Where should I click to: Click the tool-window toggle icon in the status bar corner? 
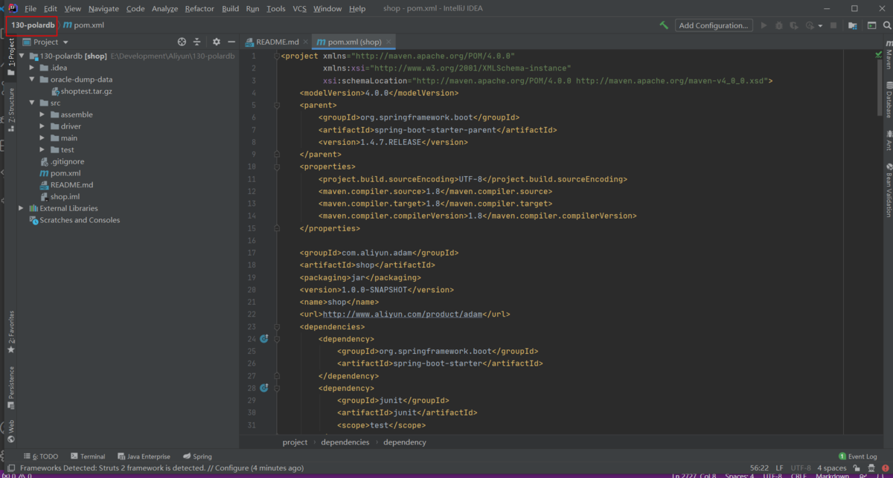click(x=10, y=468)
